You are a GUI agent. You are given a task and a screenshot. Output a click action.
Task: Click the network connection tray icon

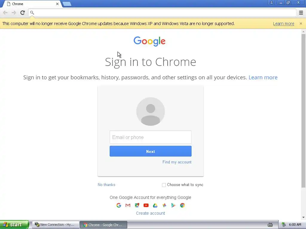click(284, 225)
